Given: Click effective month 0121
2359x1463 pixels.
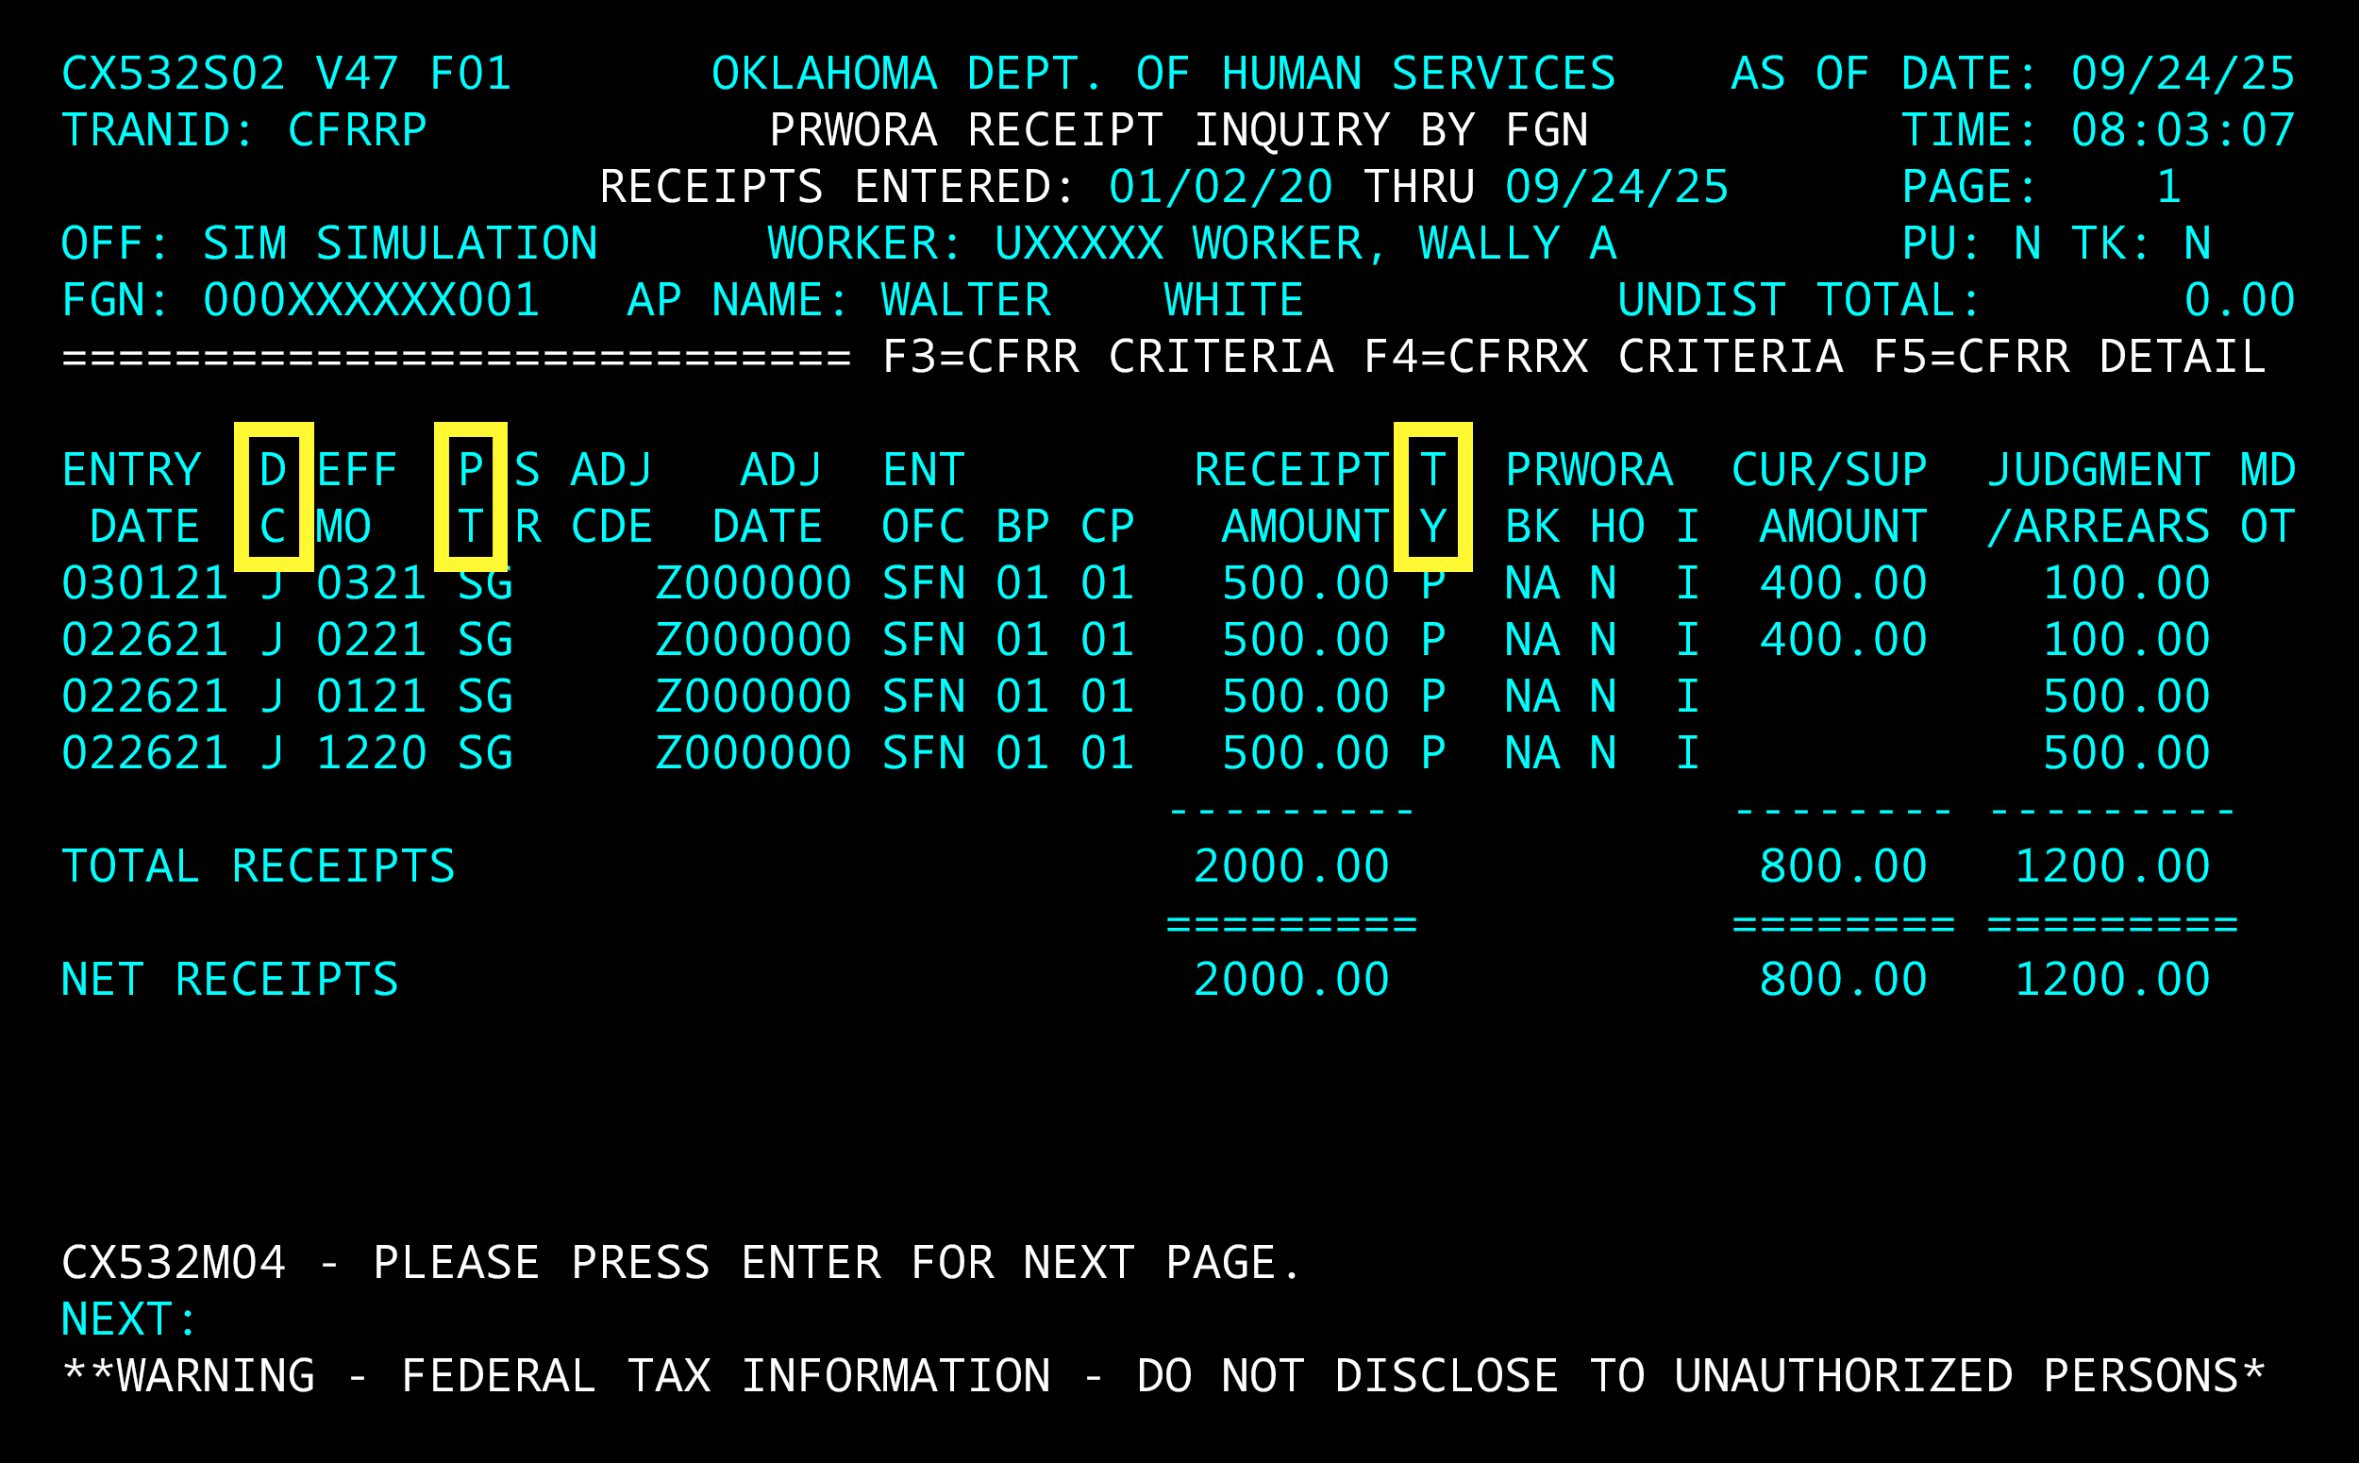Looking at the screenshot, I should point(372,697).
